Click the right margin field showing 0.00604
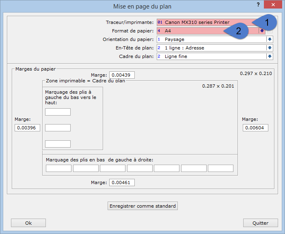The height and width of the screenshot is (234, 285). pos(255,128)
